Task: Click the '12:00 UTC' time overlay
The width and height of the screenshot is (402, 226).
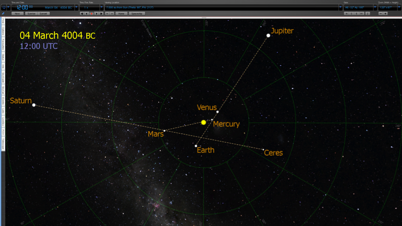Action: [x=39, y=46]
